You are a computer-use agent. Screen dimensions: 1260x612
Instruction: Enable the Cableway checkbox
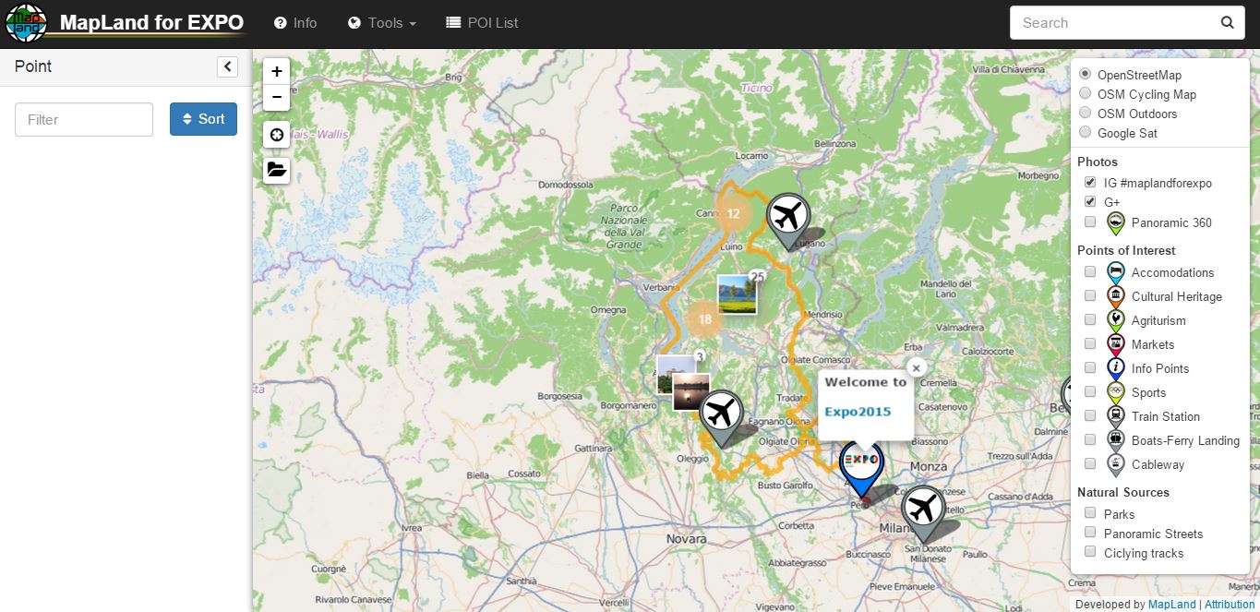pyautogui.click(x=1090, y=463)
